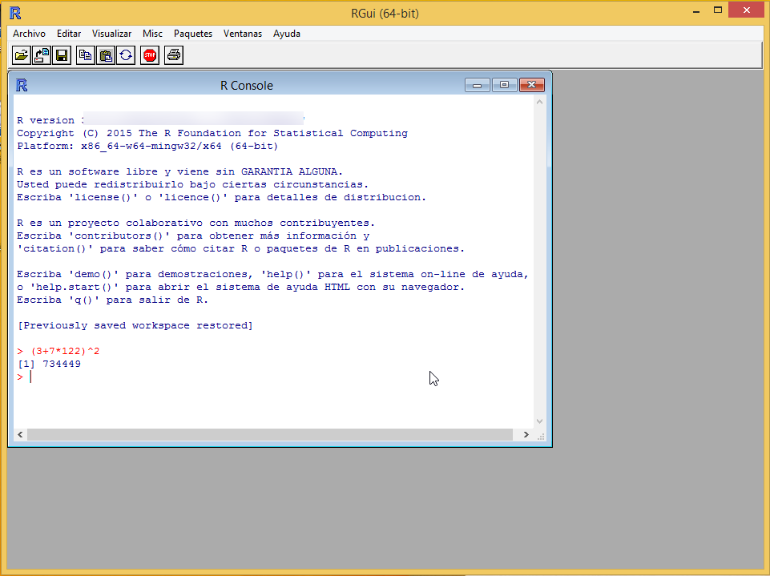The image size is (770, 576).
Task: Click the R logo in the RGui title bar
Action: coord(15,13)
